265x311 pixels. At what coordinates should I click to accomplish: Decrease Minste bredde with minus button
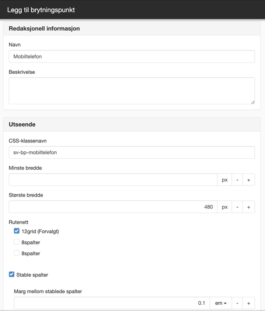(237, 180)
